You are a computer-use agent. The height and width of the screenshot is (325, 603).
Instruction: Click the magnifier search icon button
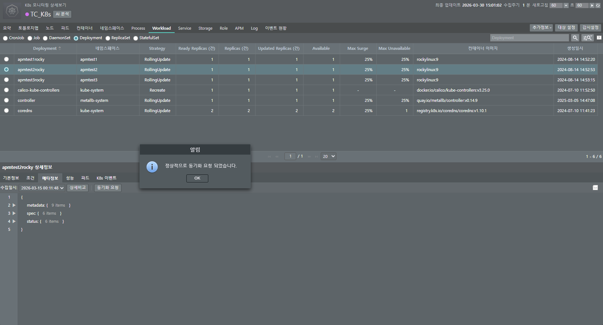pos(575,38)
